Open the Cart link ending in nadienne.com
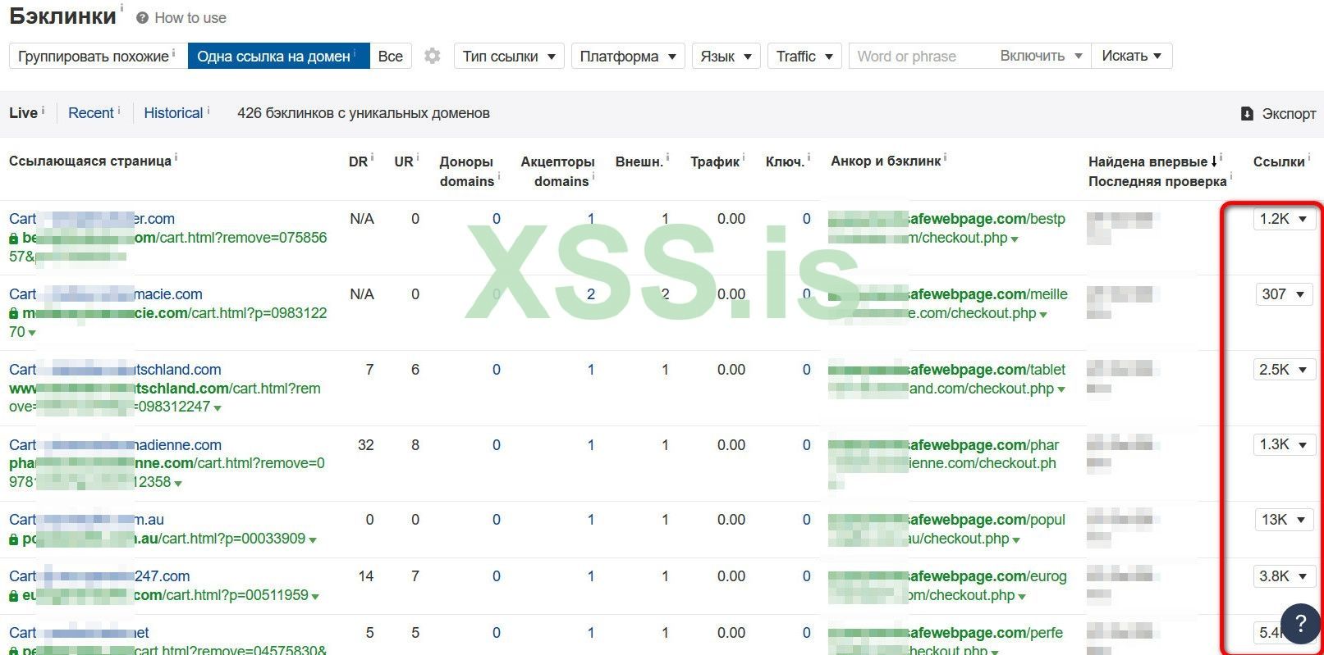The image size is (1324, 655). [x=115, y=445]
